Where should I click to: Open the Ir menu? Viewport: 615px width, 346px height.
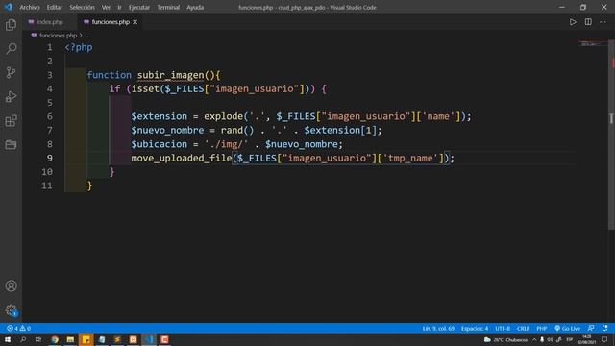click(x=119, y=7)
